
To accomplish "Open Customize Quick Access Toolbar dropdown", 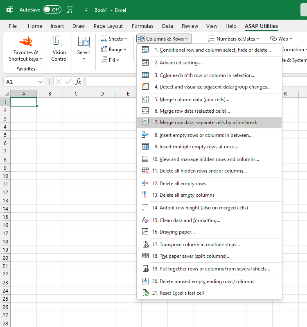I will tap(86, 10).
